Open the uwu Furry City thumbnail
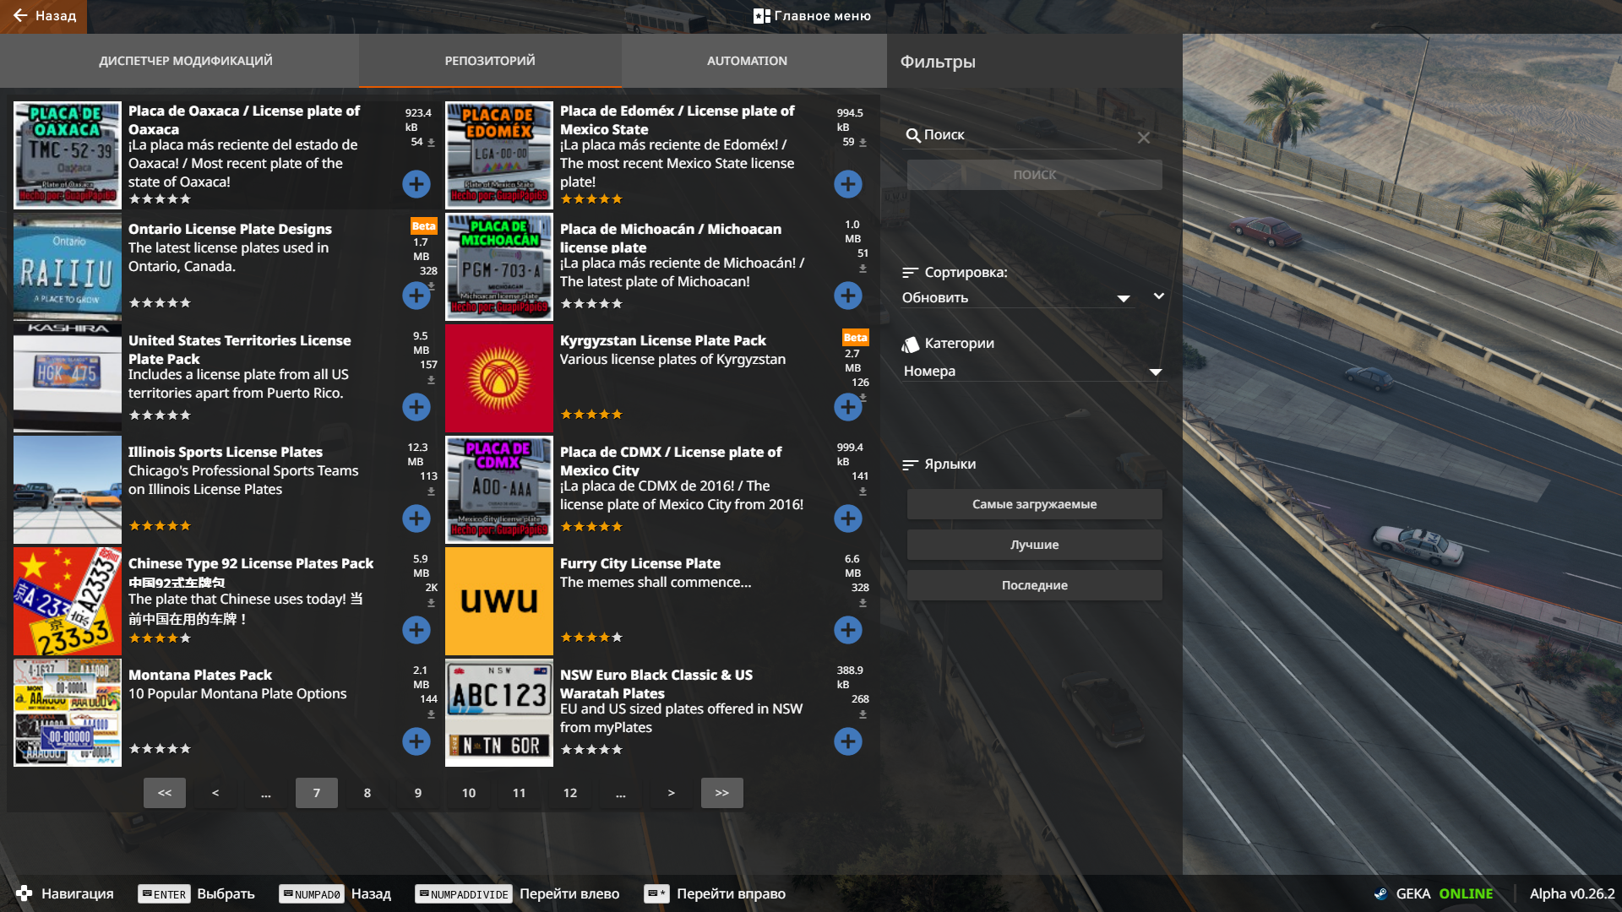This screenshot has height=912, width=1622. (499, 601)
